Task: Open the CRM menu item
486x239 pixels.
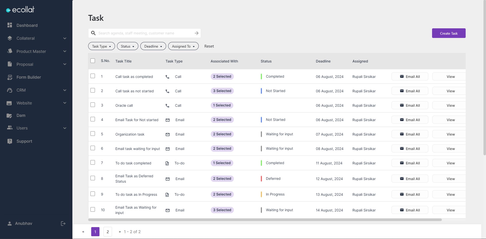Action: [x=21, y=90]
